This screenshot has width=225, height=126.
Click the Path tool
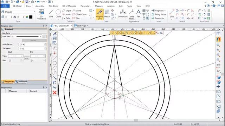coord(66,18)
